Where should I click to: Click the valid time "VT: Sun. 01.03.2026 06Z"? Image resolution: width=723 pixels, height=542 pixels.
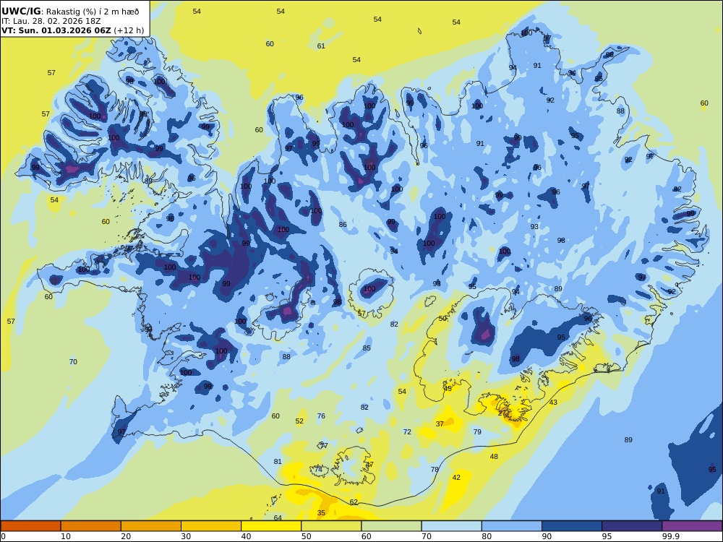coord(56,30)
